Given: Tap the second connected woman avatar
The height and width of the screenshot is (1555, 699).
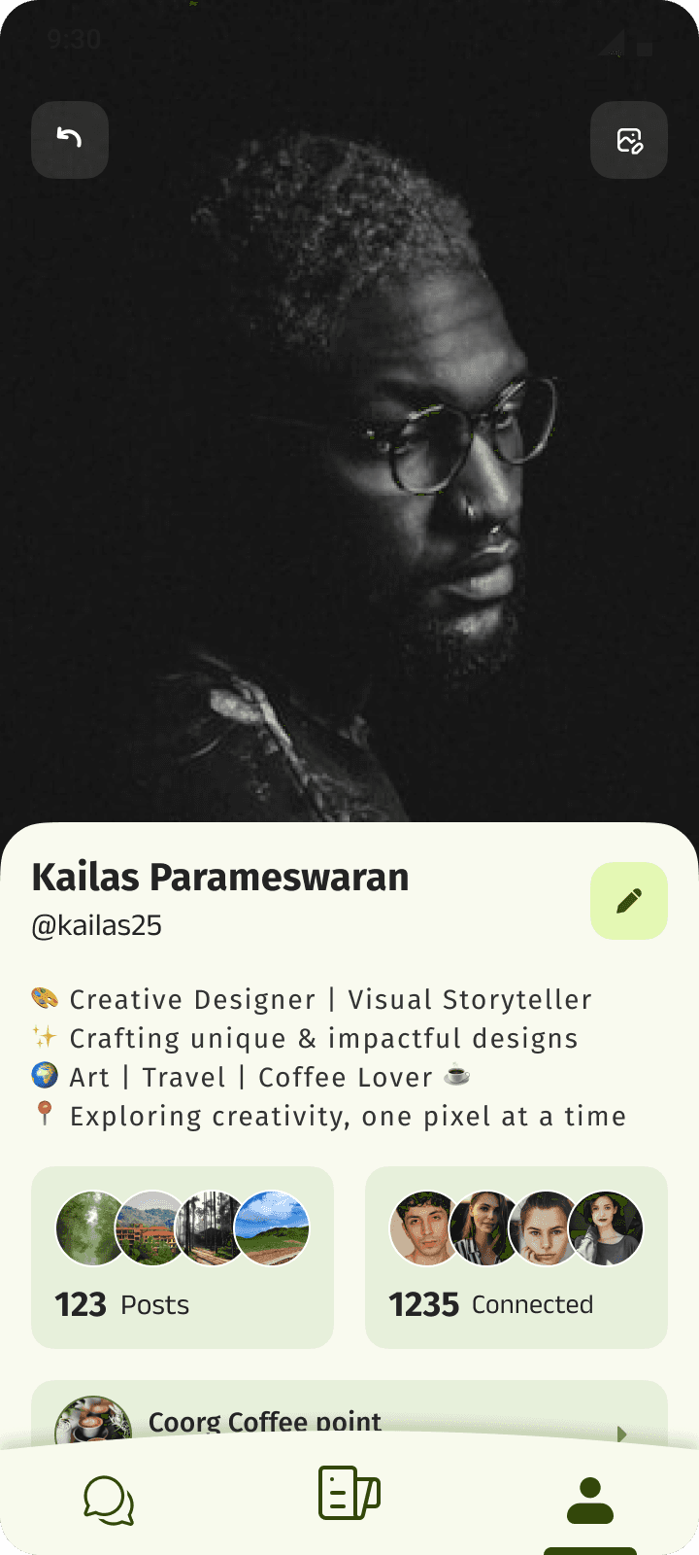Looking at the screenshot, I should pos(486,1228).
